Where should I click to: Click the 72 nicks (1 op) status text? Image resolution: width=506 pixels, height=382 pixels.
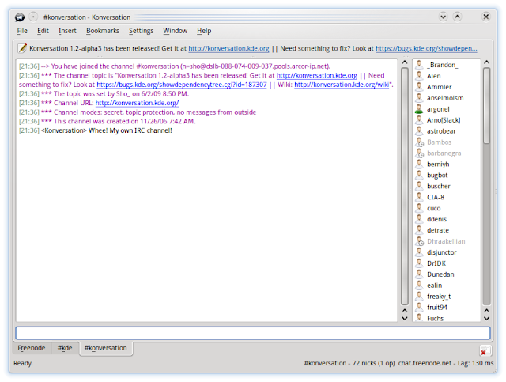pos(373,363)
